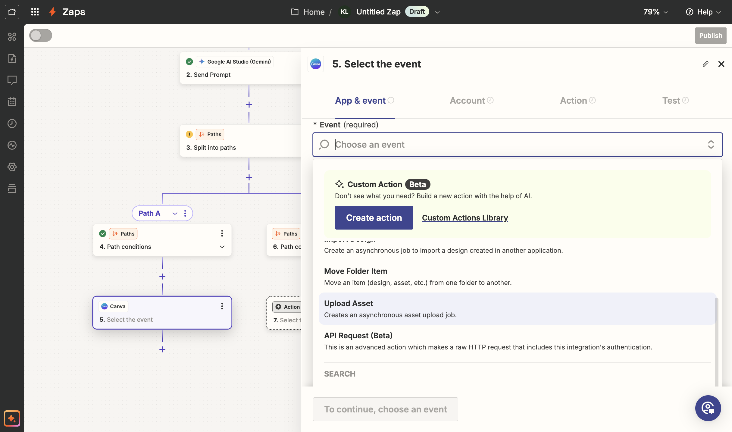Switch to the App & event tab
732x432 pixels.
click(x=364, y=101)
